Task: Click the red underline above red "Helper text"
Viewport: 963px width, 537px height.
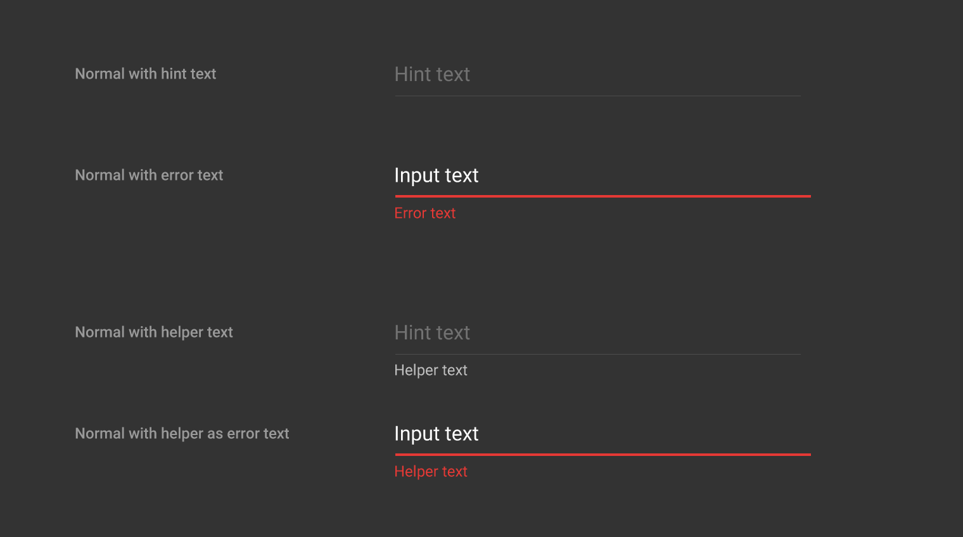Action: [603, 455]
